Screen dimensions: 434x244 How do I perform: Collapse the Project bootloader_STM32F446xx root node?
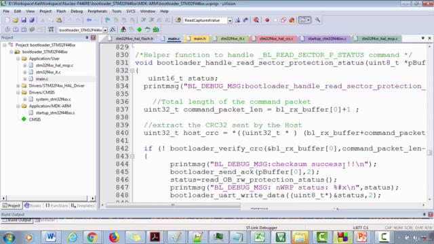click(5, 45)
